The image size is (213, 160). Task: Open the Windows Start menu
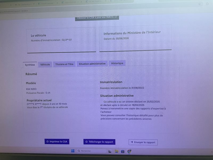(73, 151)
